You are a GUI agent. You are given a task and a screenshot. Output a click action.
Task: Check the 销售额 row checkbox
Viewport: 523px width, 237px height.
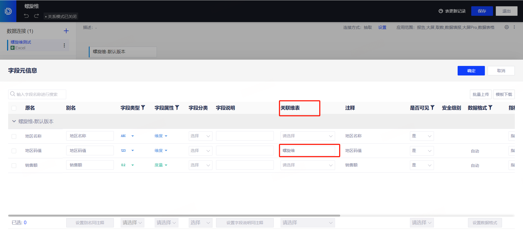pyautogui.click(x=14, y=165)
